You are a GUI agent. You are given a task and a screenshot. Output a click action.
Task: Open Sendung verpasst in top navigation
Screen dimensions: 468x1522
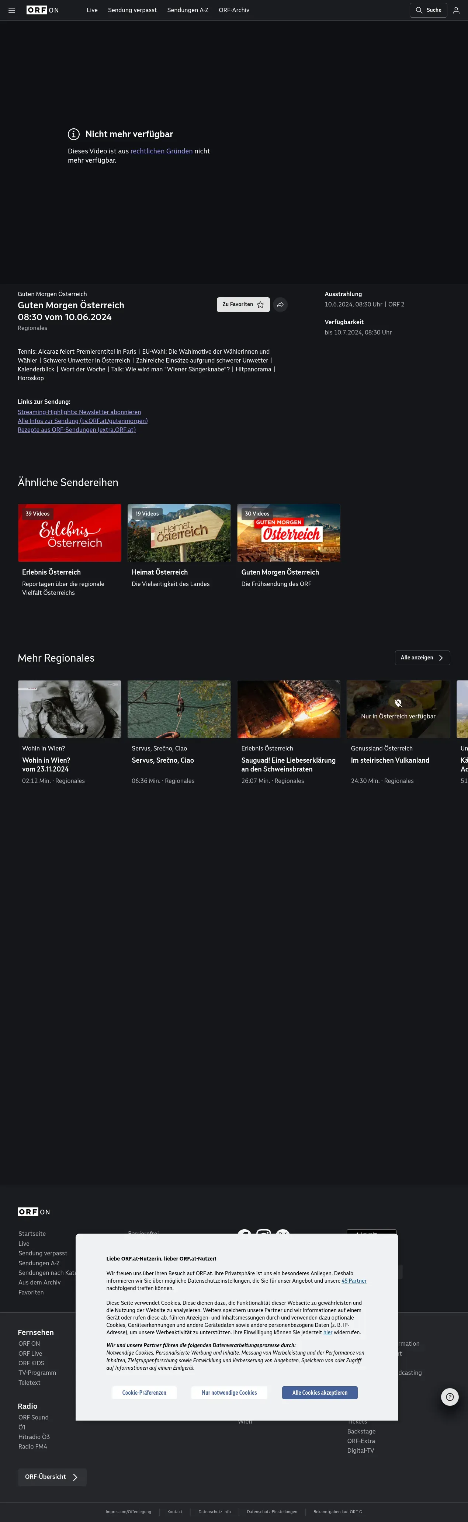point(132,10)
